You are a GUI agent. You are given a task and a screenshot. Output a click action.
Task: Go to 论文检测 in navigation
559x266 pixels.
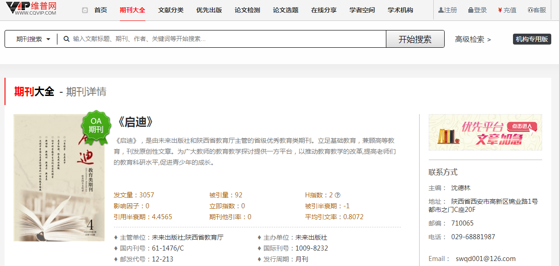coord(247,10)
